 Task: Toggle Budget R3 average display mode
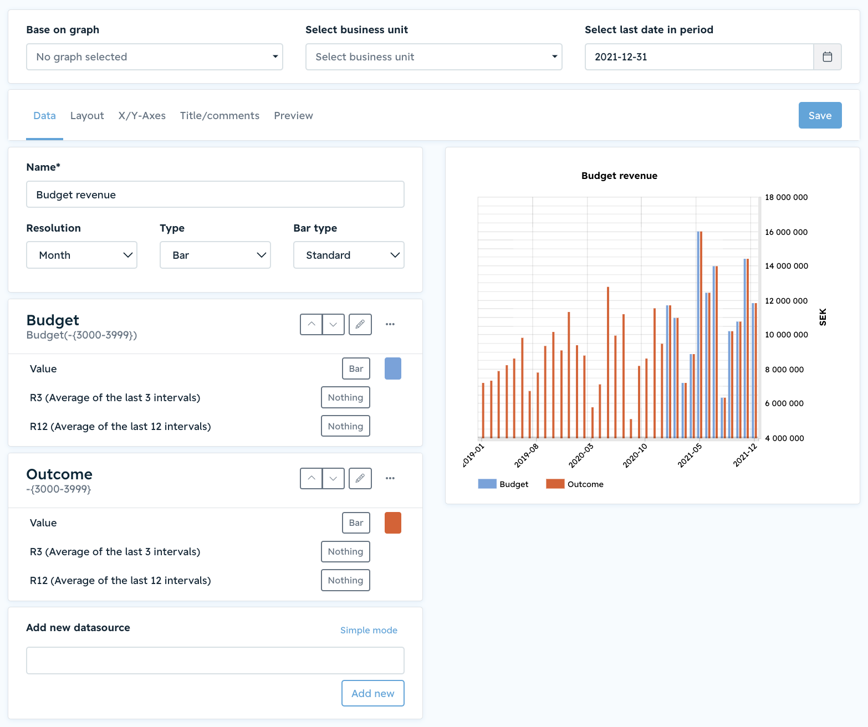point(345,397)
